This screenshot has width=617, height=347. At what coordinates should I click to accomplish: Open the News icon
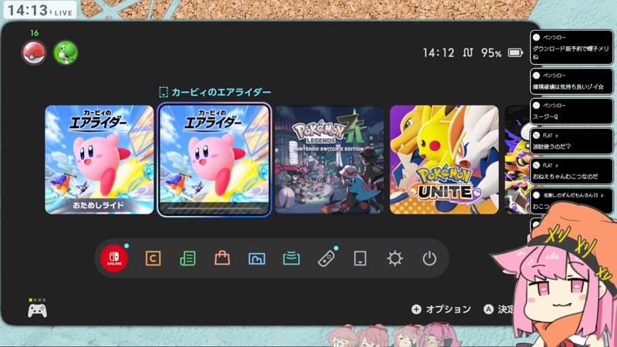(187, 258)
